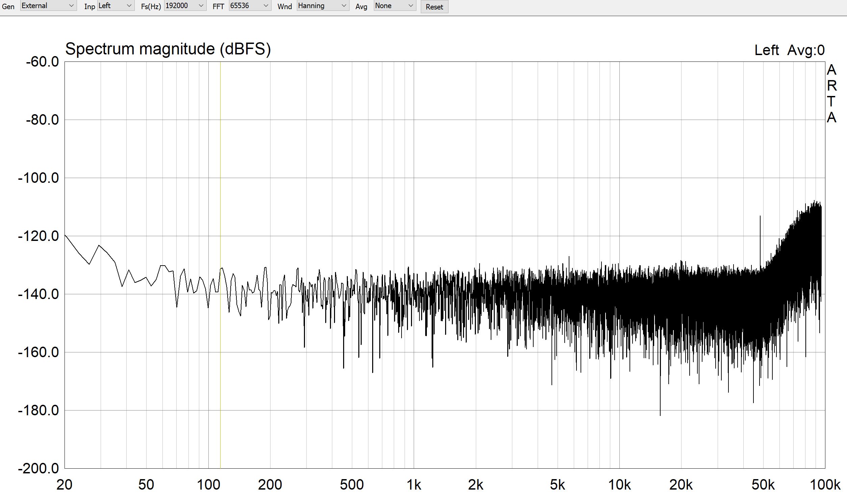Image resolution: width=847 pixels, height=495 pixels.
Task: Click the -100.0 y-axis label
Action: [38, 178]
